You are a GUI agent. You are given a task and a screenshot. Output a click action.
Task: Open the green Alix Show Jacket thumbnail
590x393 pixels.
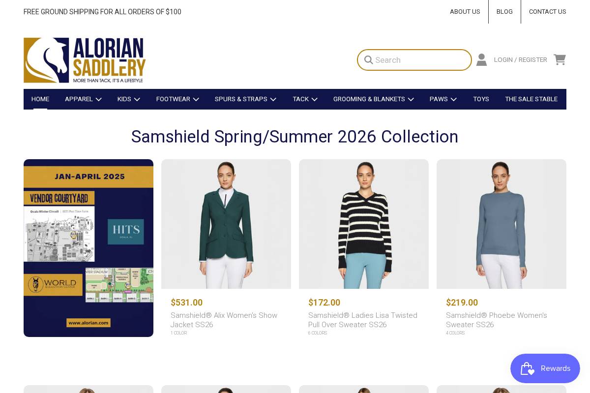226,224
